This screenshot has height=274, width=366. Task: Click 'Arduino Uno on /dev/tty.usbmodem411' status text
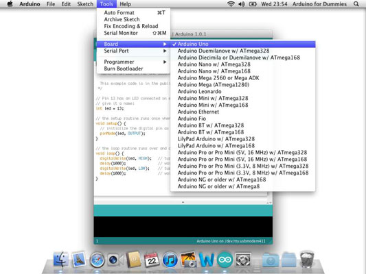point(231,241)
